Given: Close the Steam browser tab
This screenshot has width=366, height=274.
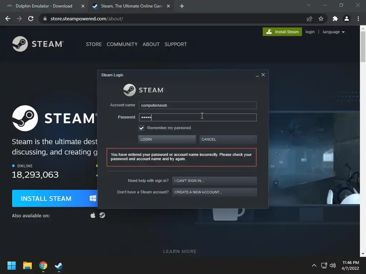Looking at the screenshot, I should 168,6.
